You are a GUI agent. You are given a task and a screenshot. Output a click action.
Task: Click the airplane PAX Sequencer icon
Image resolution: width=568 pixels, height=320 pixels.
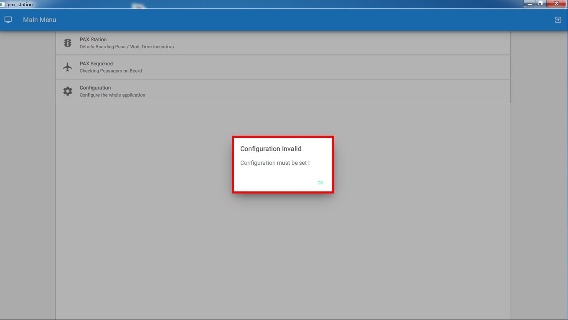[x=67, y=67]
